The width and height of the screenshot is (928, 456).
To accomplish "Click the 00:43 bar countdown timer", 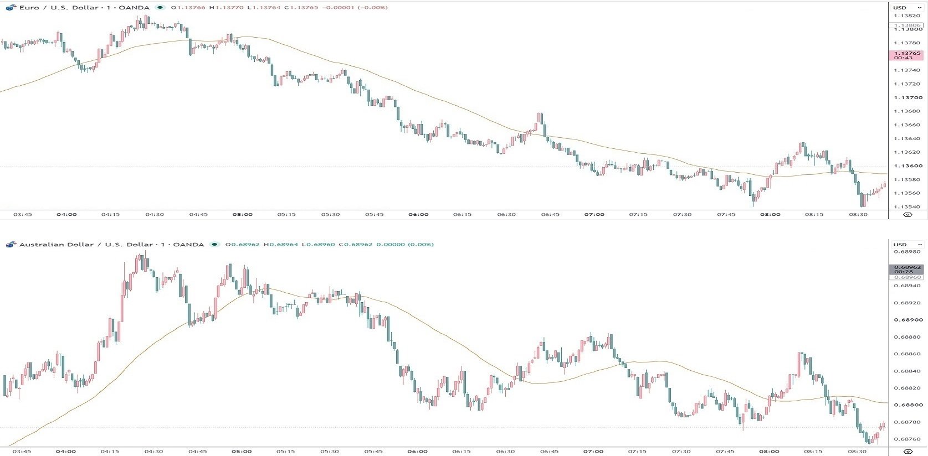I will 903,58.
